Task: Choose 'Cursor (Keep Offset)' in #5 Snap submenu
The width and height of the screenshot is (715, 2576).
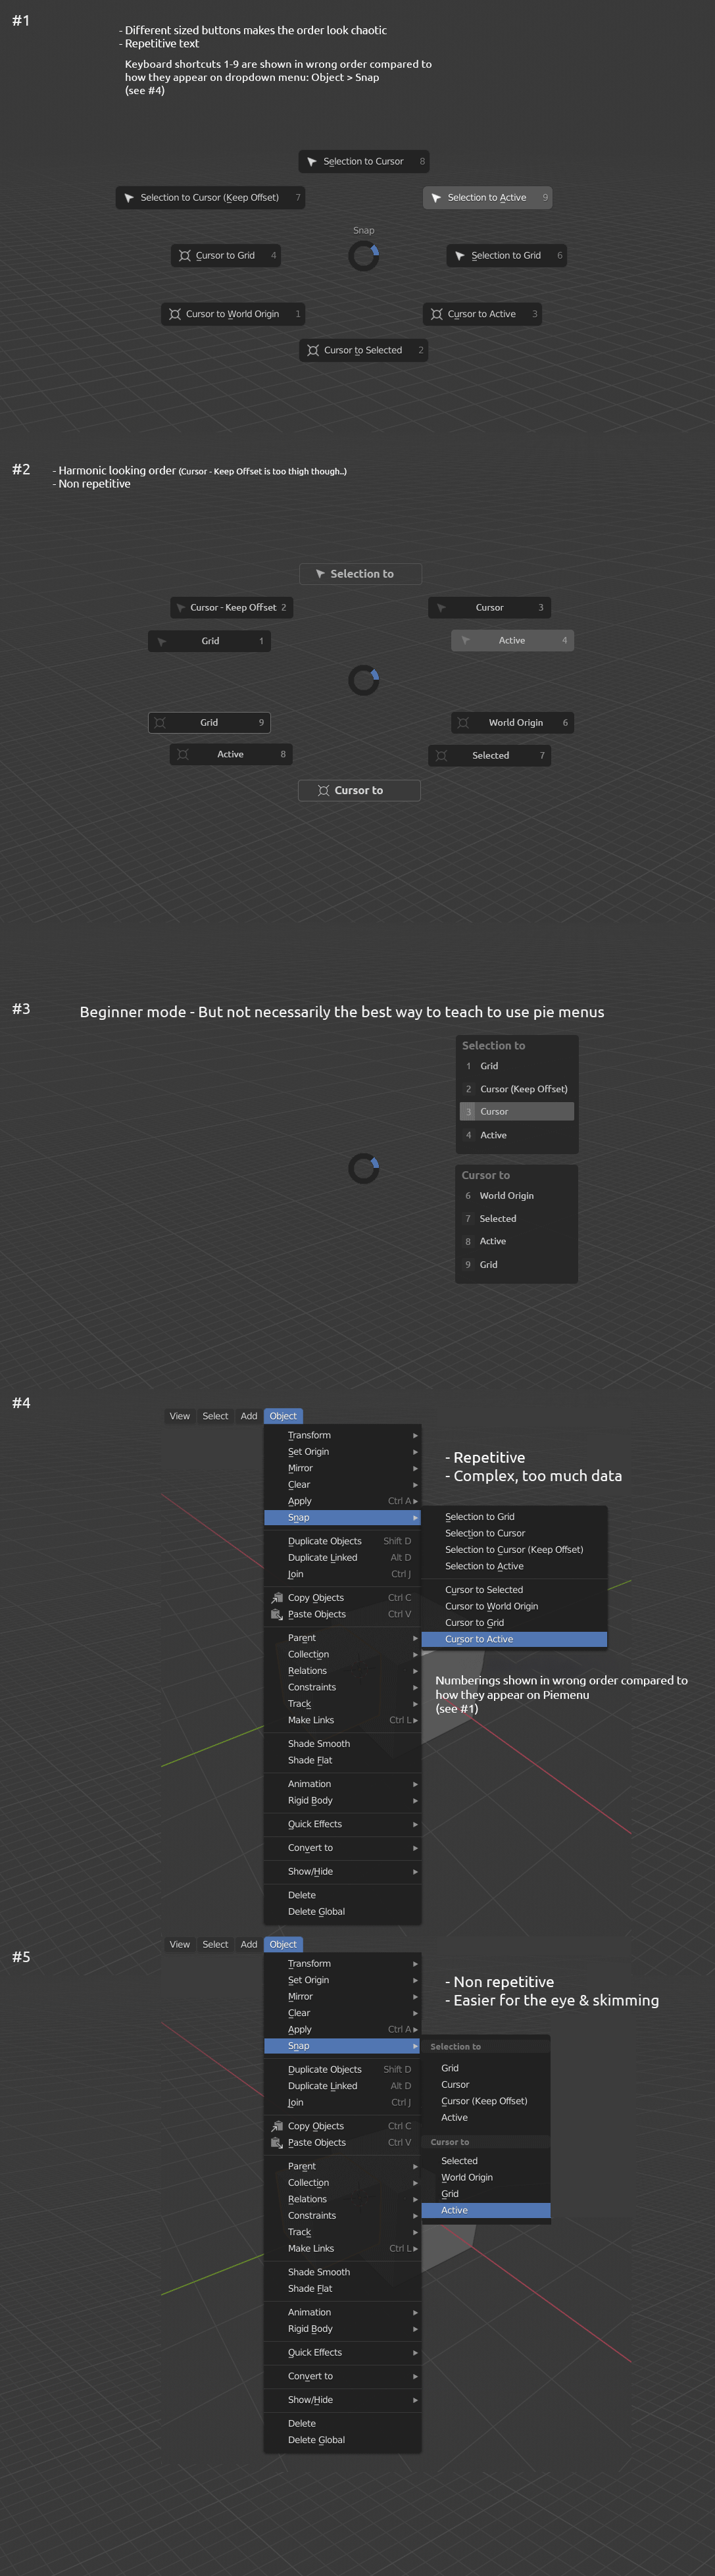Action: coord(486,2101)
